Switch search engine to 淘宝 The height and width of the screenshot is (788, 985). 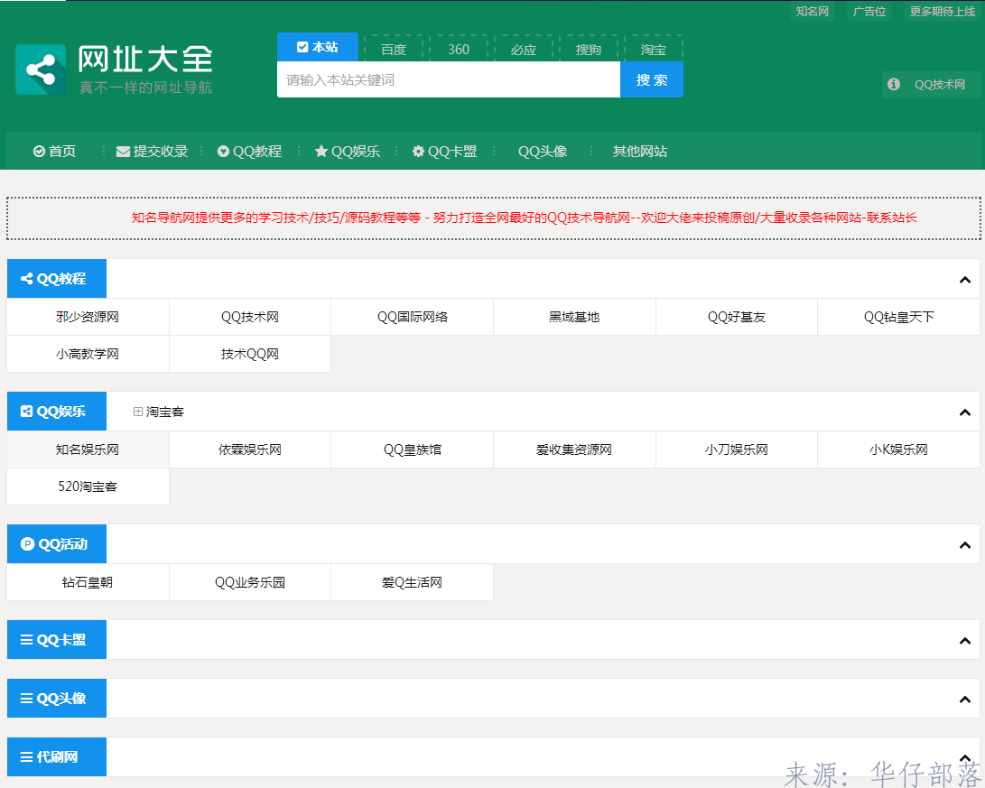point(654,49)
